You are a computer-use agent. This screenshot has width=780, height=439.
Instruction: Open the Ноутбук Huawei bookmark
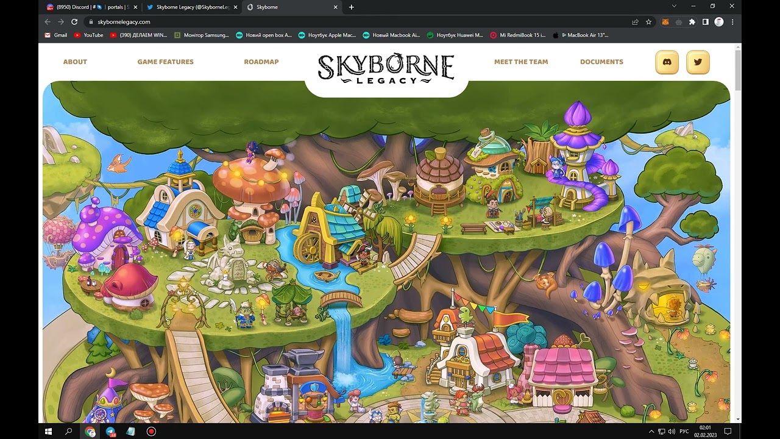[x=455, y=35]
